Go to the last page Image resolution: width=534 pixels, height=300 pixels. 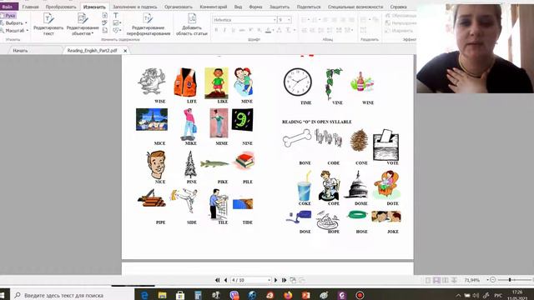(284, 280)
